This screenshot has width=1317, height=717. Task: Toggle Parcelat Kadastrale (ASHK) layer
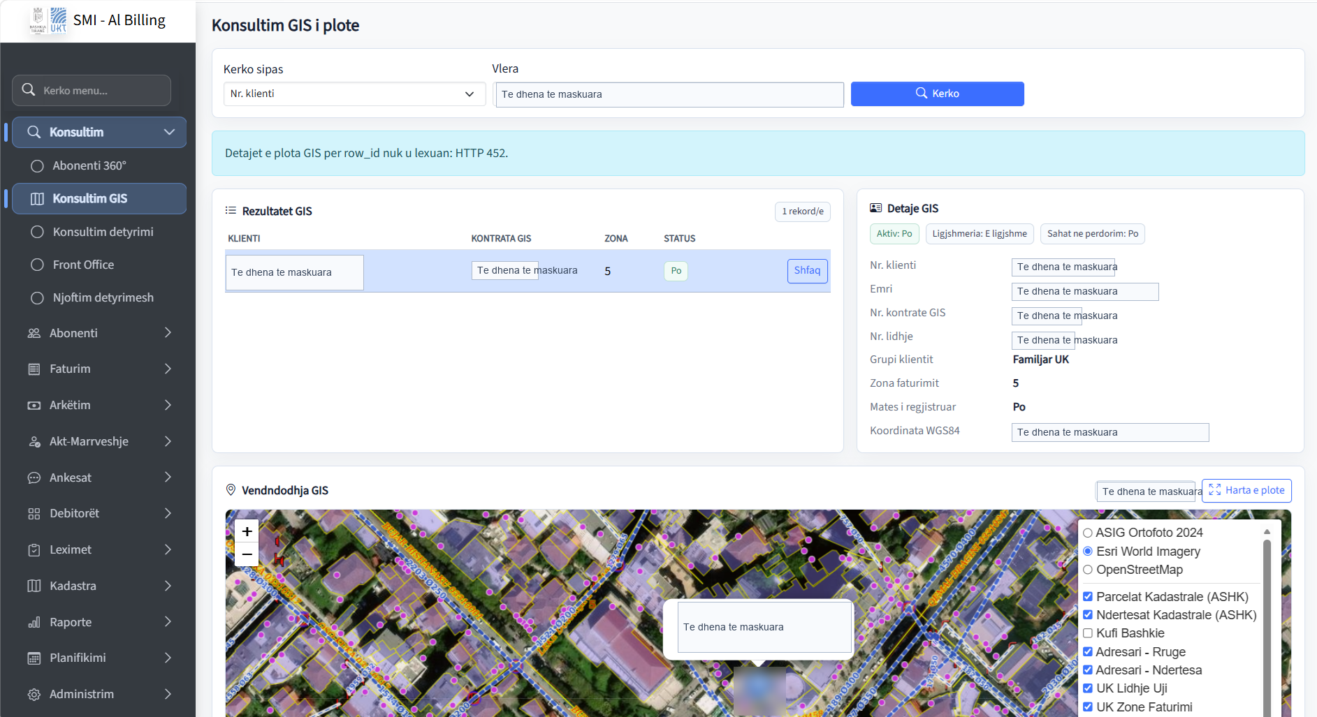(1088, 597)
